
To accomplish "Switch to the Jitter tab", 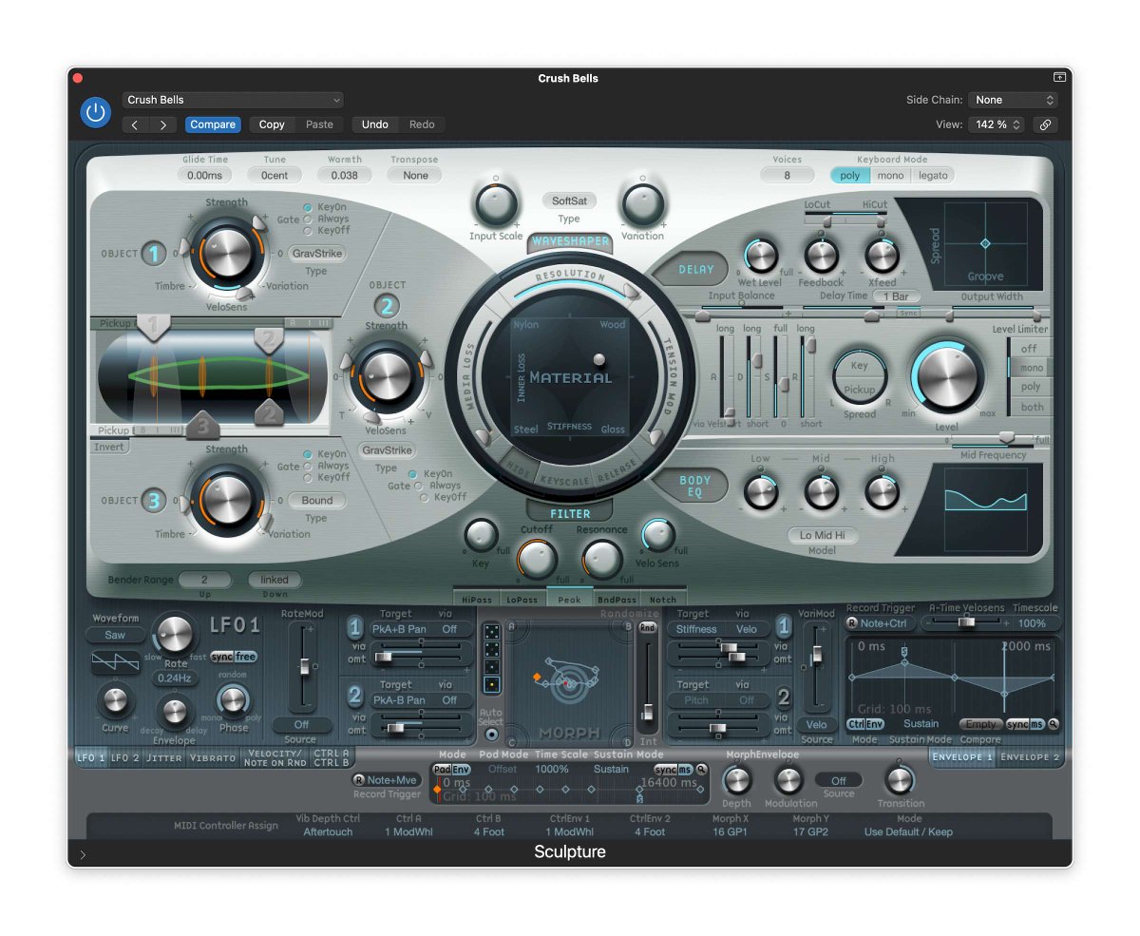I will pos(163,758).
